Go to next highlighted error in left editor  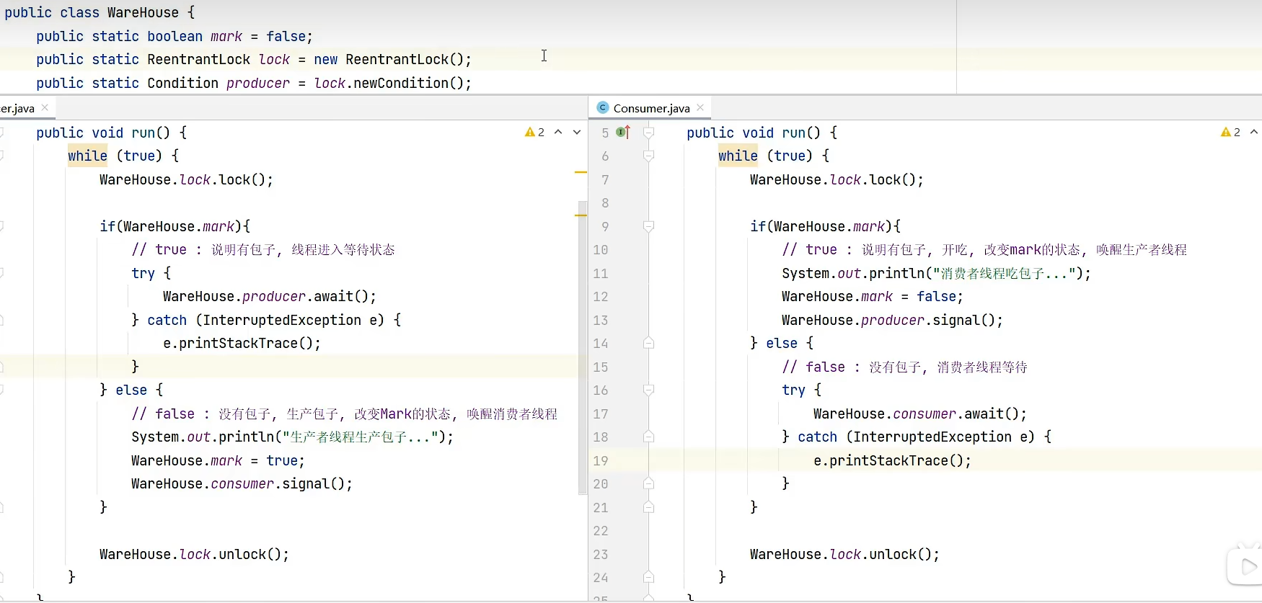[577, 132]
